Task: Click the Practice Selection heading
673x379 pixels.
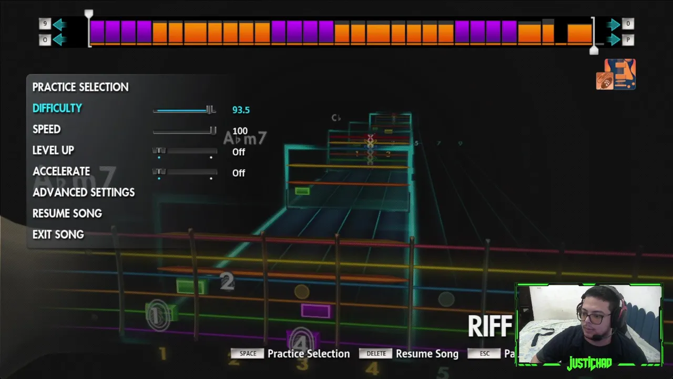Action: (80, 87)
